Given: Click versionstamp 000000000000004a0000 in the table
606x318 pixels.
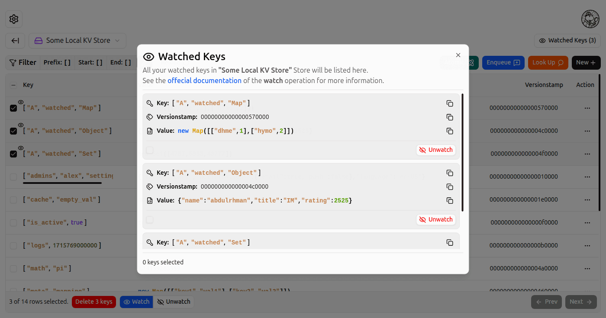Looking at the screenshot, I should click(524, 268).
